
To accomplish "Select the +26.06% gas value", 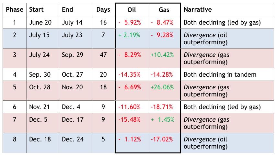I will point(162,87).
